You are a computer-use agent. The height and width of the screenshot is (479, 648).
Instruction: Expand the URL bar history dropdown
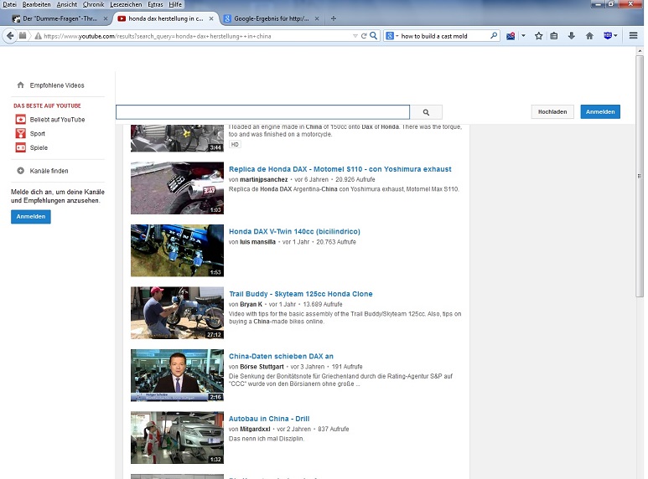click(x=354, y=36)
